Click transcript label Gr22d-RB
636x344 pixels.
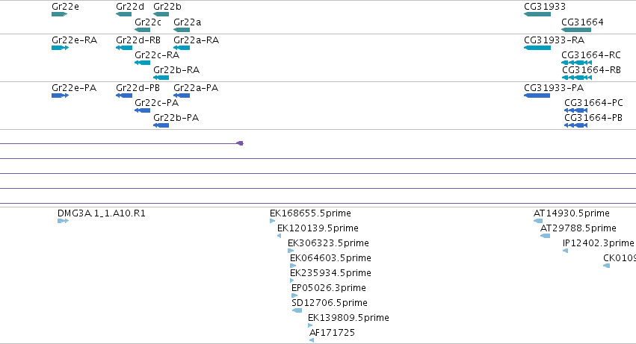pyautogui.click(x=138, y=40)
